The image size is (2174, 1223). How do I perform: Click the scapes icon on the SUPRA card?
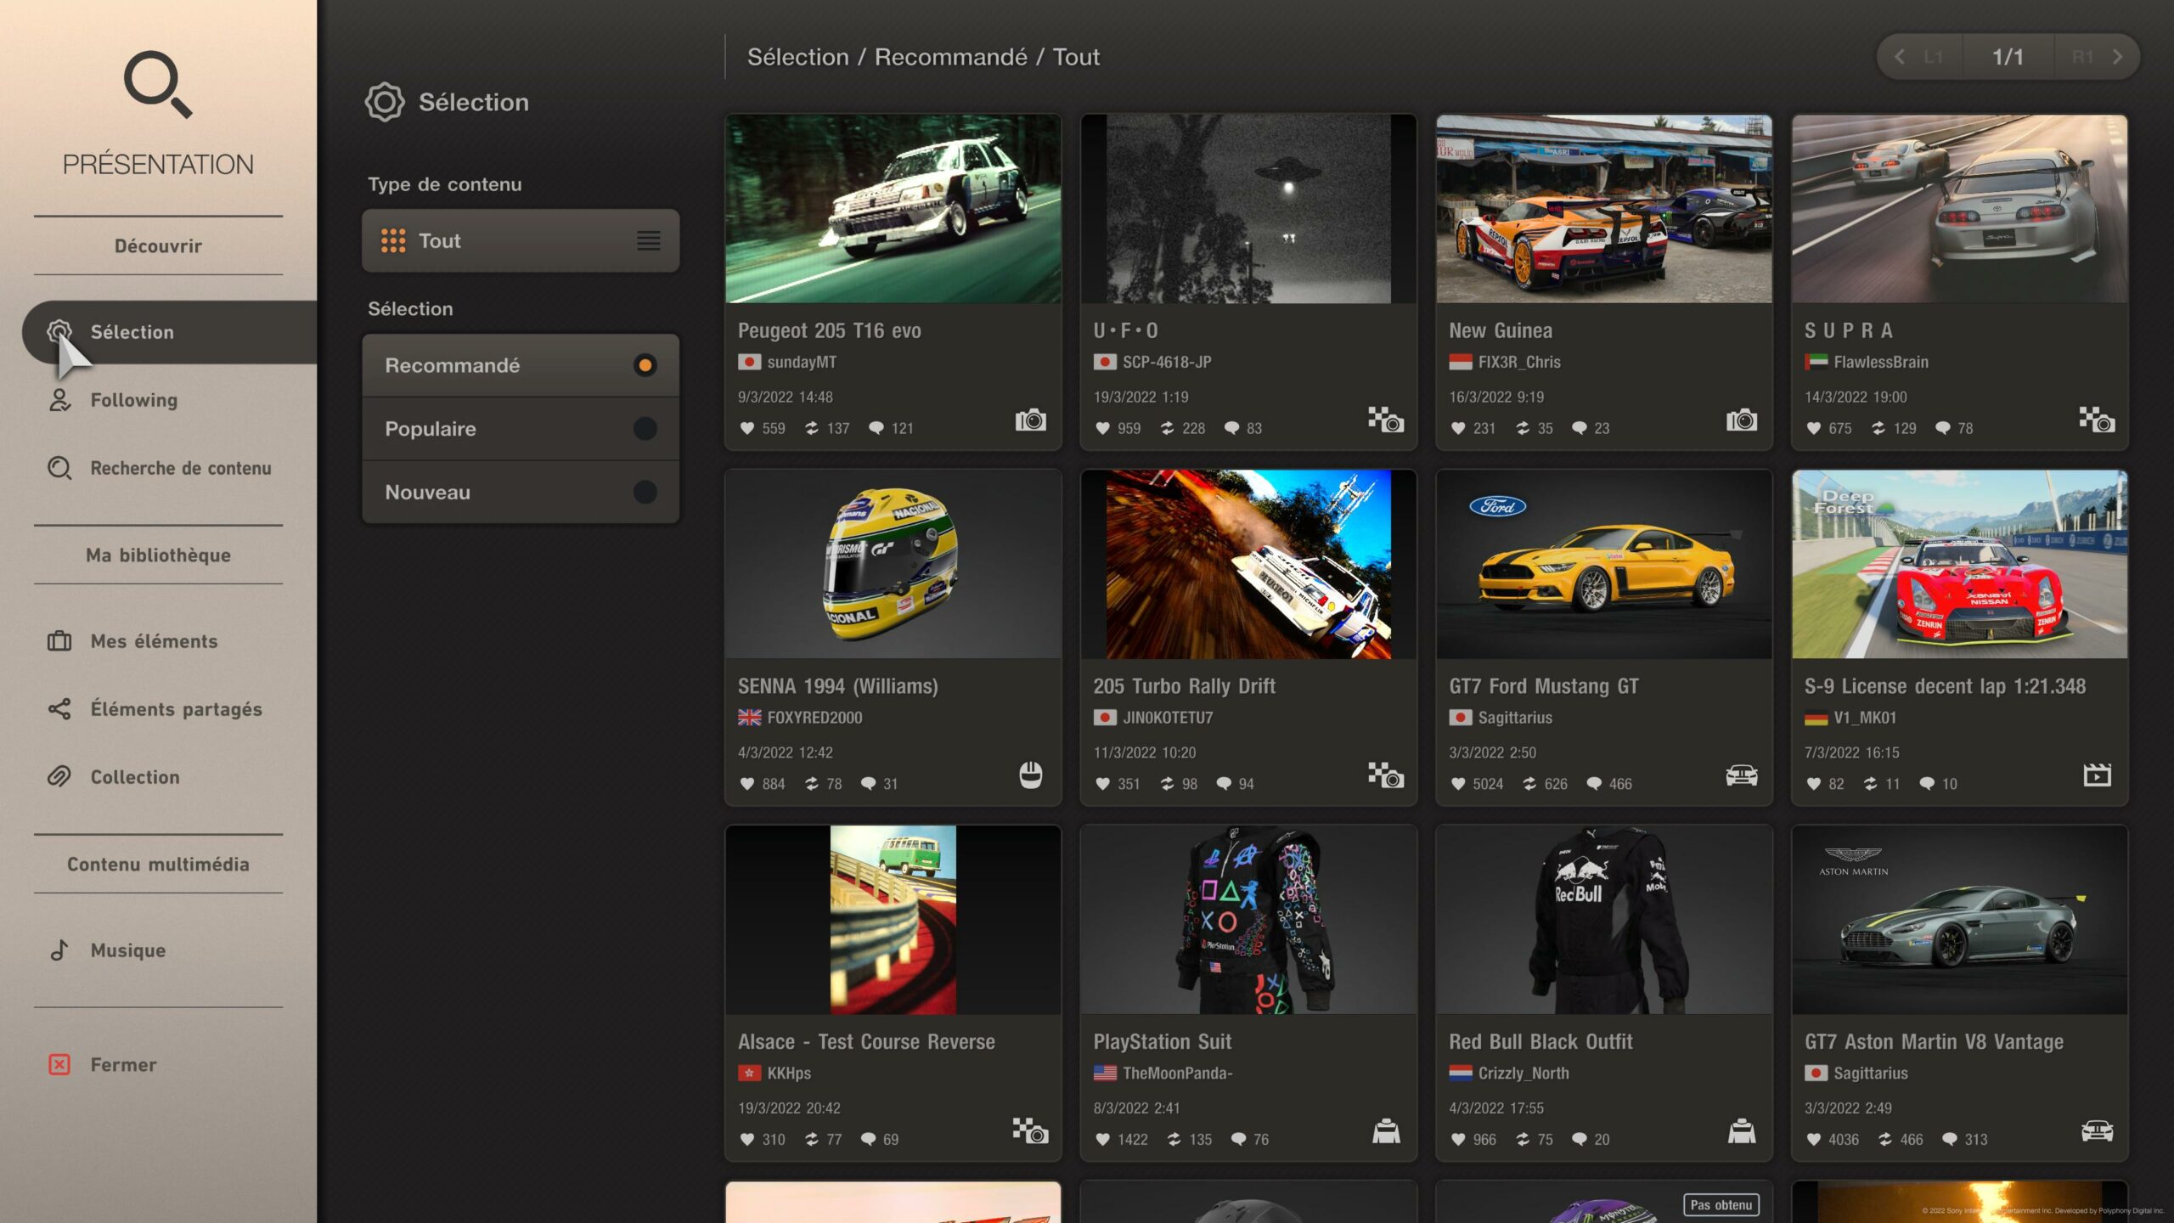(x=2097, y=420)
